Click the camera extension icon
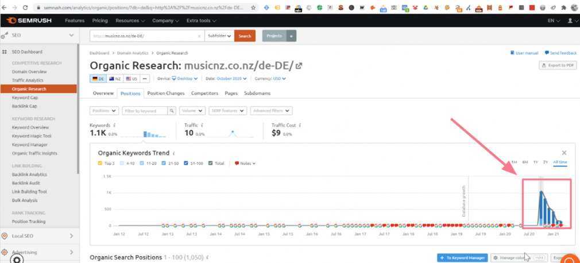 click(395, 7)
